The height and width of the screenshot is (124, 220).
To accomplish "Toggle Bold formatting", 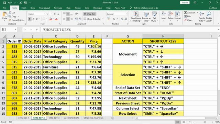I will [x=30, y=19].
